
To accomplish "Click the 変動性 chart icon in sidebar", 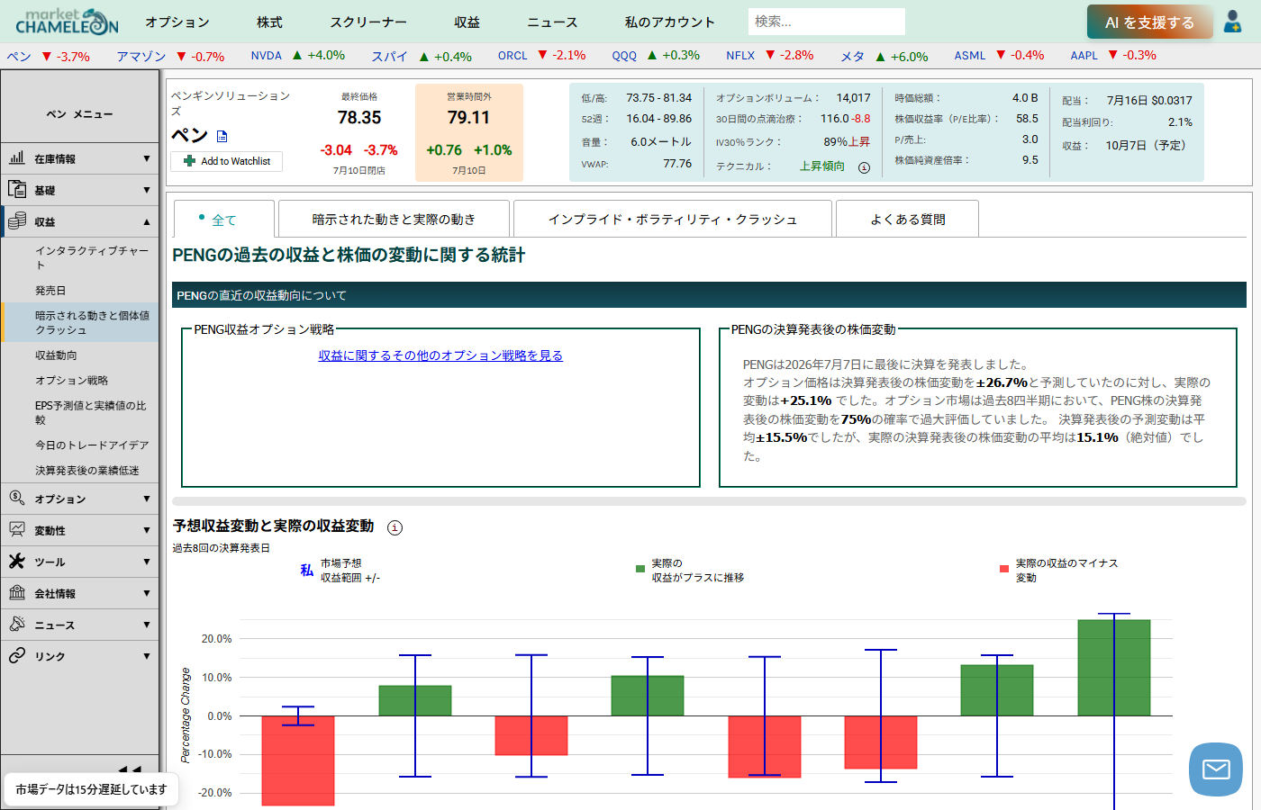I will [17, 529].
